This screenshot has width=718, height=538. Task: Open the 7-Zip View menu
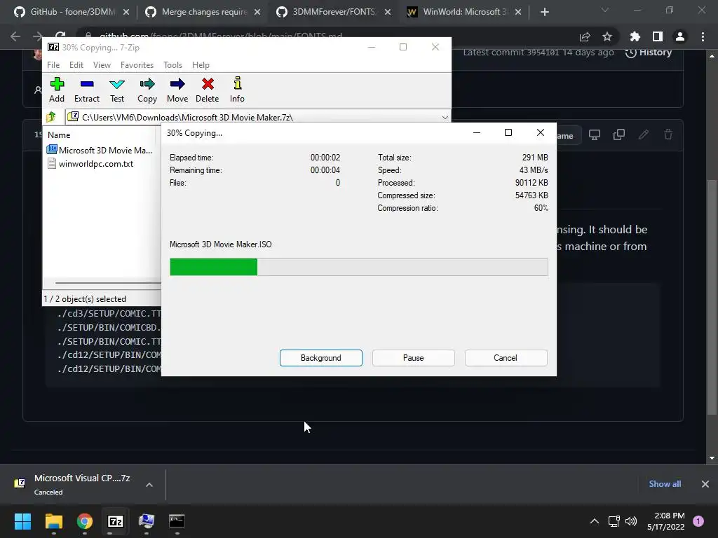point(102,65)
